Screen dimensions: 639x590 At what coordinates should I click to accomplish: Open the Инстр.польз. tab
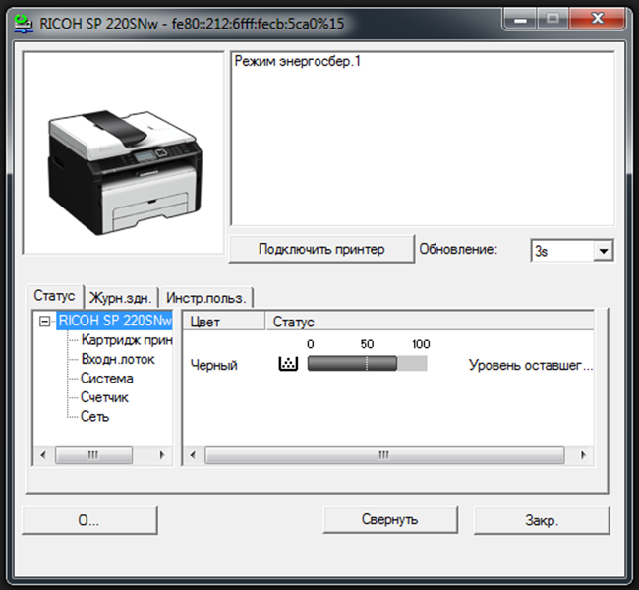[x=205, y=297]
